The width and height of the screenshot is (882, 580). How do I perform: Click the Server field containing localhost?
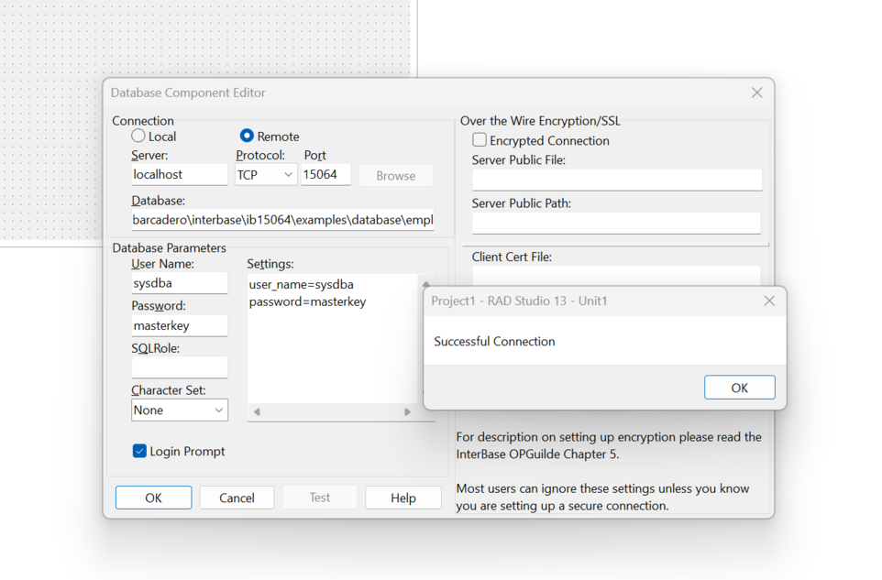click(180, 175)
